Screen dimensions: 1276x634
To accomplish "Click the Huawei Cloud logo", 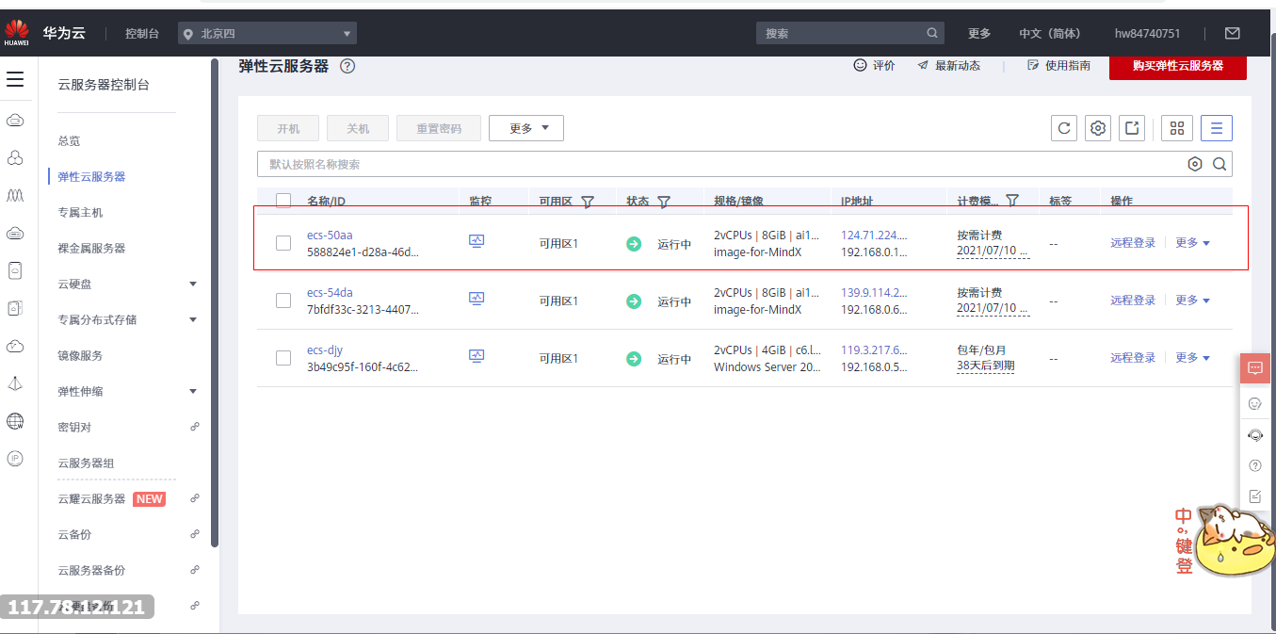I will [17, 33].
